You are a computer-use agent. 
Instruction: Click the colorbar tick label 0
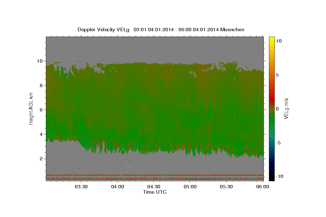click(x=278, y=109)
